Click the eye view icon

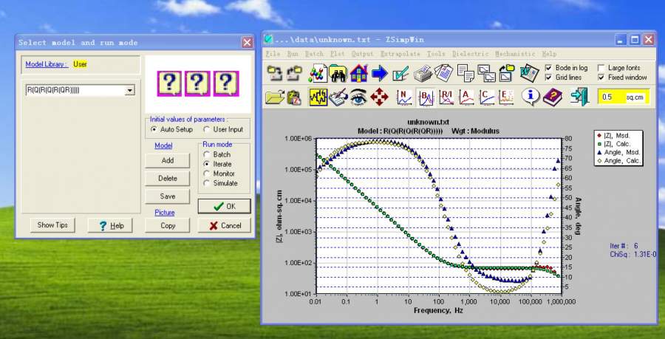(x=359, y=97)
